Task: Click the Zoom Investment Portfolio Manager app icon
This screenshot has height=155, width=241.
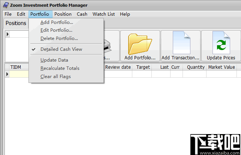Action: 6,5
